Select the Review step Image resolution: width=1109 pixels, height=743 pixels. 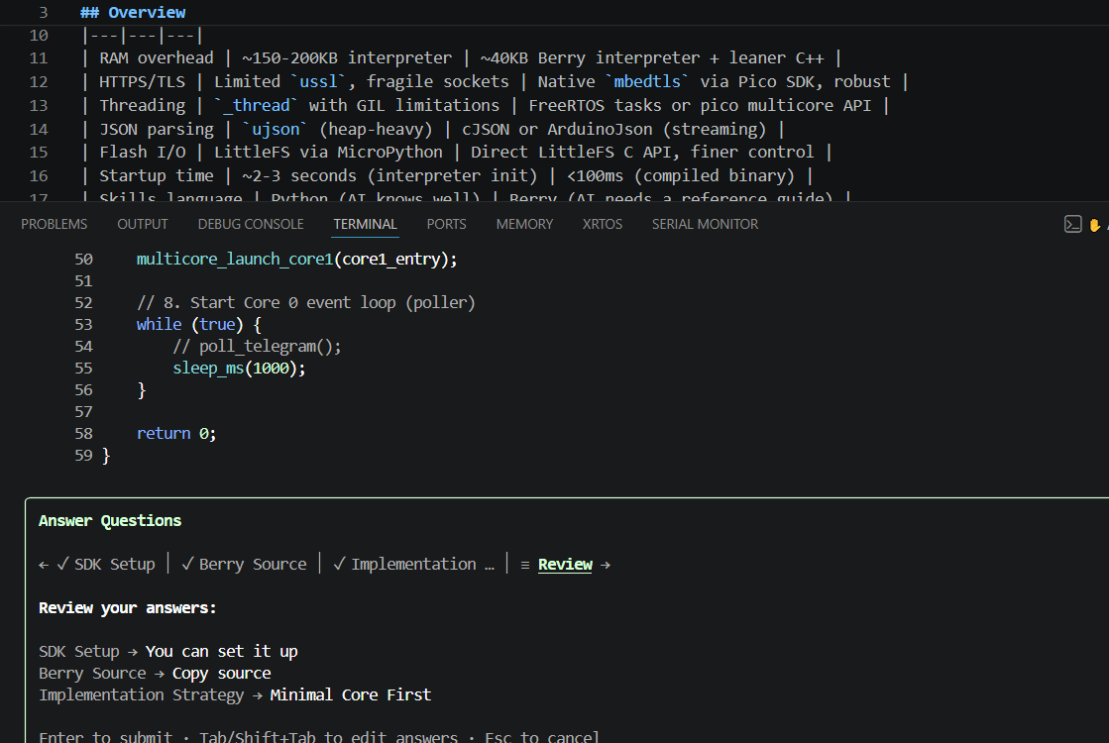(565, 564)
